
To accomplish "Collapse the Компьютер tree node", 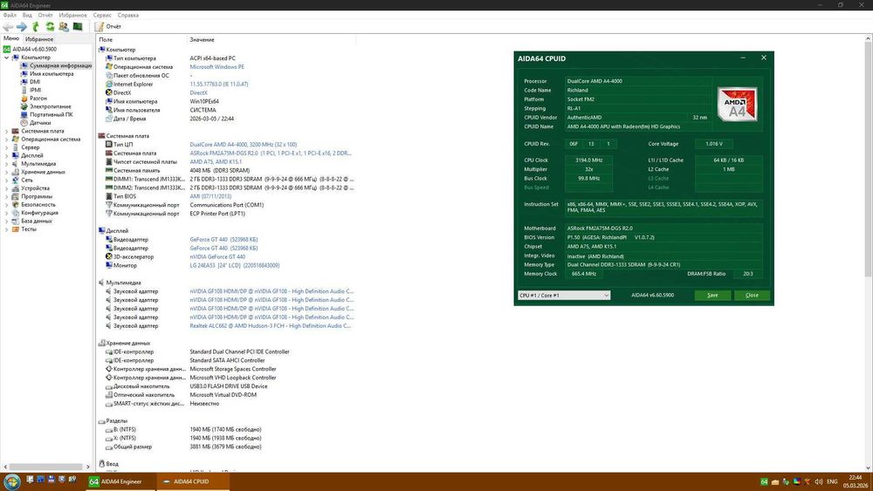I will tap(7, 58).
